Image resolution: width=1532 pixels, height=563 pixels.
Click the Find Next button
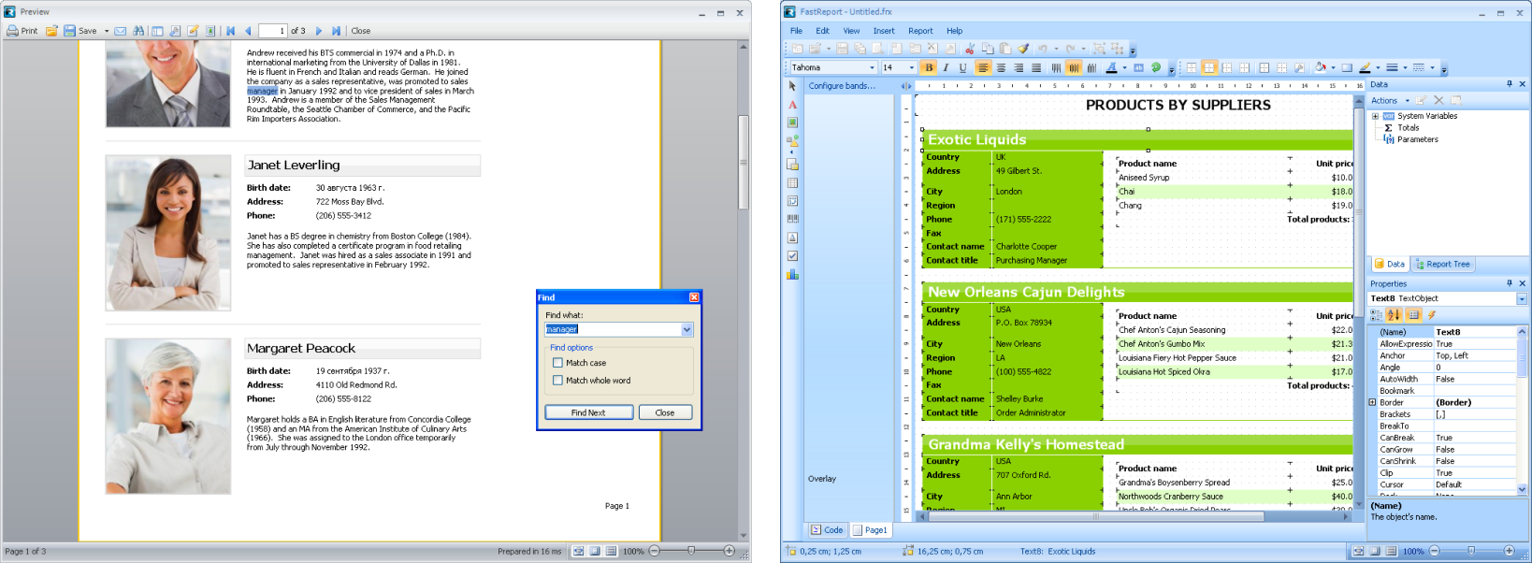pyautogui.click(x=588, y=412)
